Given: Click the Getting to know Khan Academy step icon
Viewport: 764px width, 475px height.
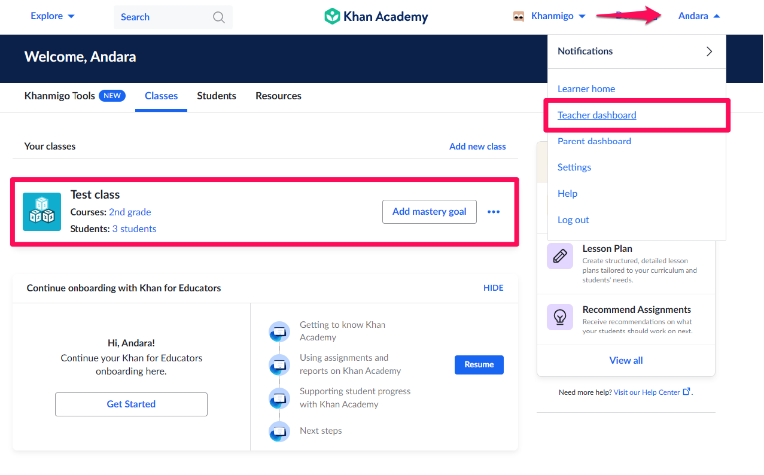Looking at the screenshot, I should [279, 331].
